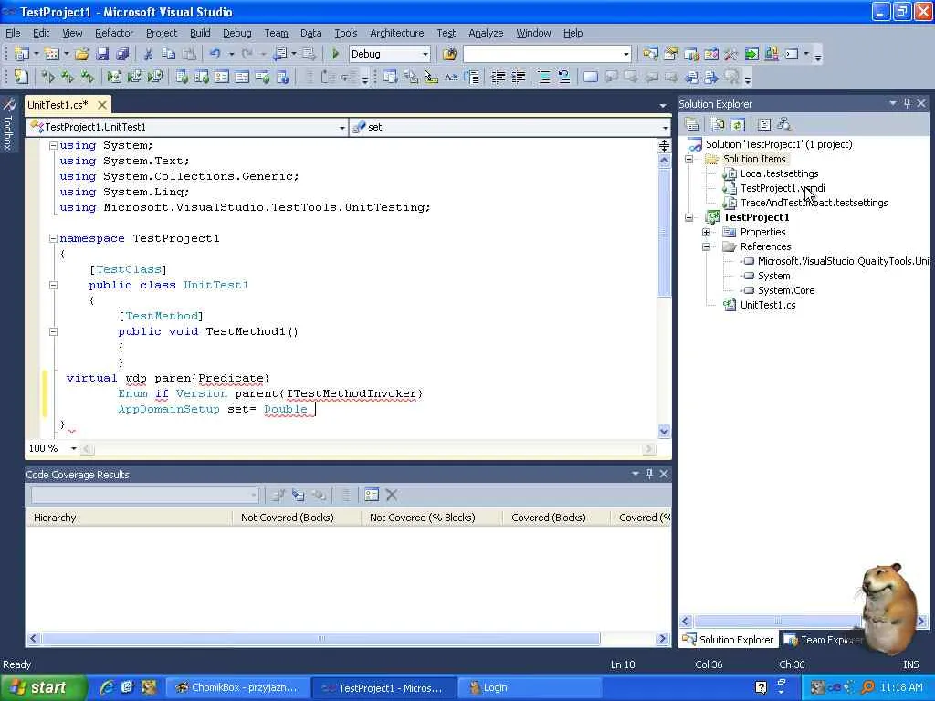
Task: Uncomment the selected lines icon
Action: [563, 77]
